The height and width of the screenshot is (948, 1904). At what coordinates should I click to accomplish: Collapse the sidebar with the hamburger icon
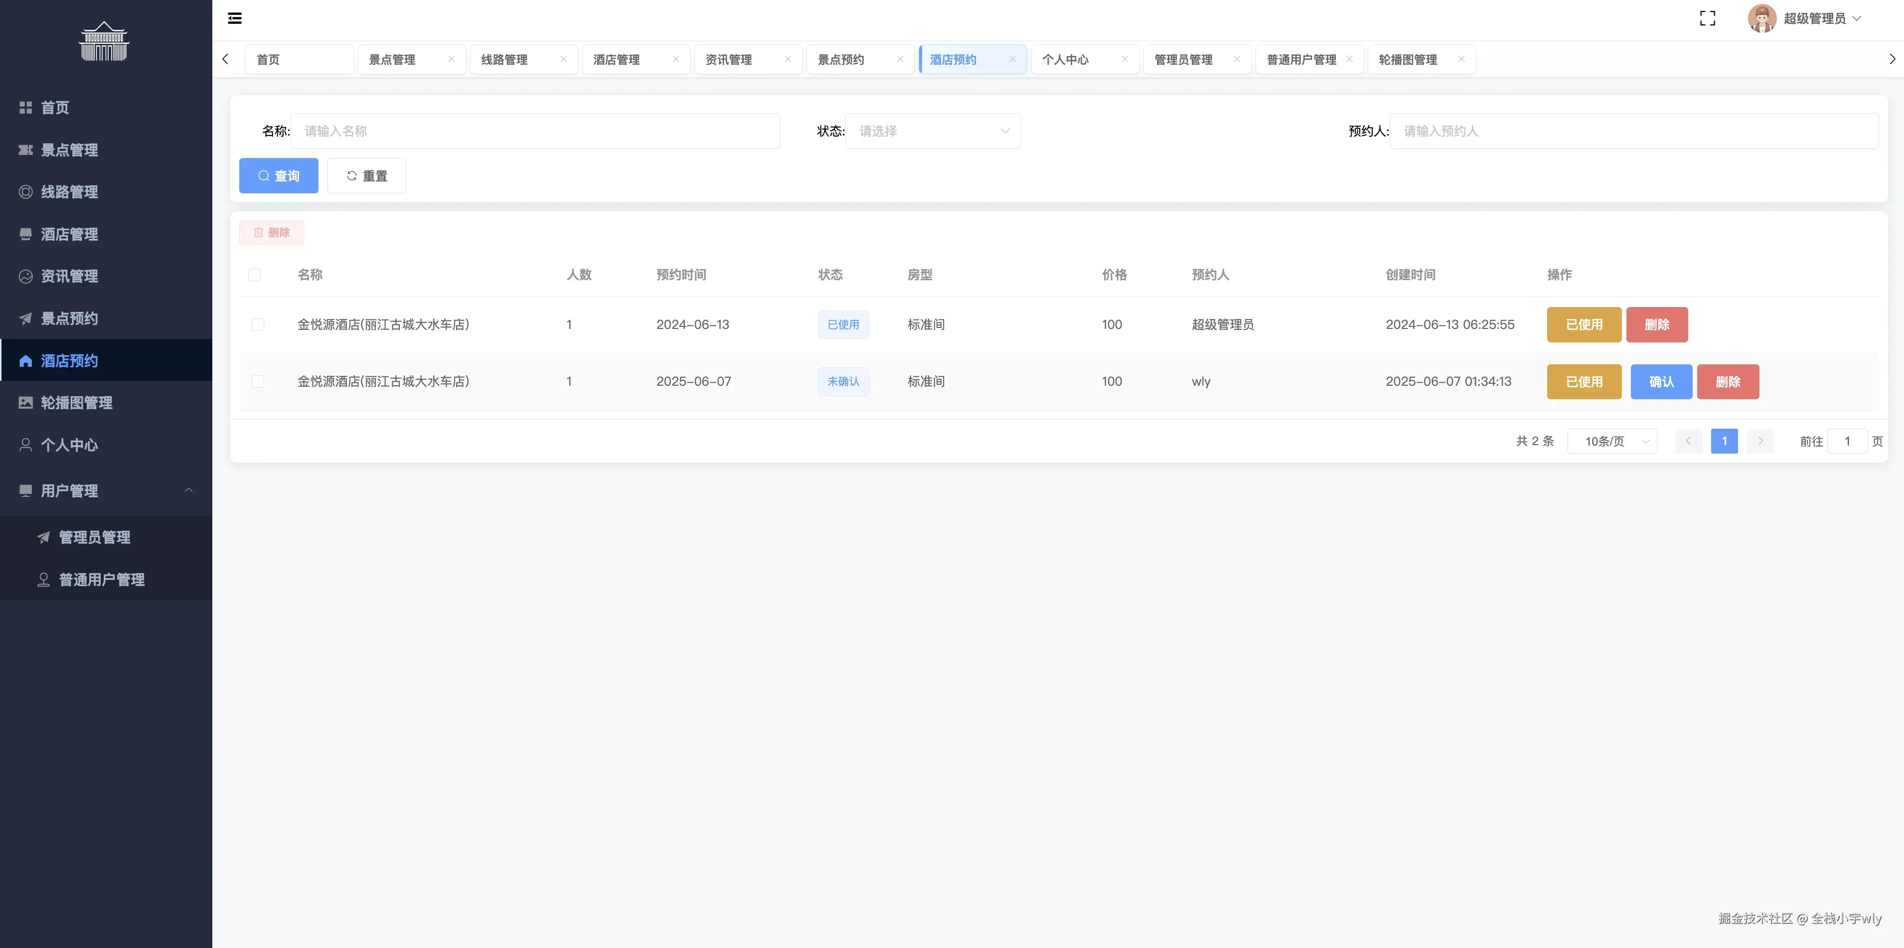coord(234,18)
